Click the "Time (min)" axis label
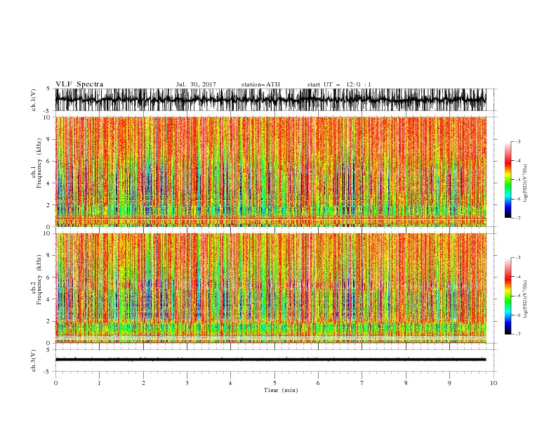This screenshot has height=430, width=556. click(281, 390)
